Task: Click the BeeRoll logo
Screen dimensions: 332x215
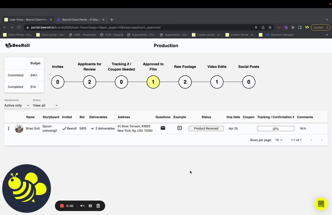Action: click(x=17, y=45)
